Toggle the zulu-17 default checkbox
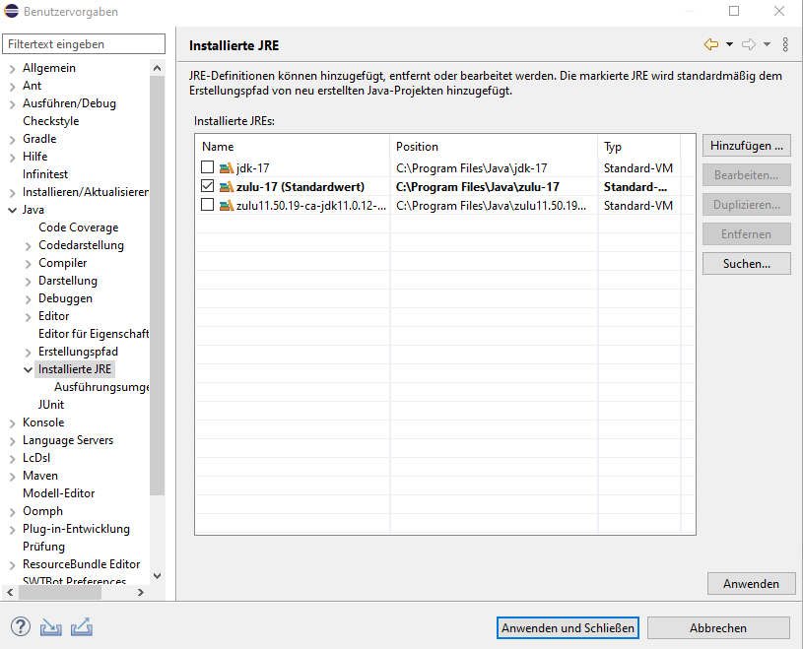 point(208,186)
